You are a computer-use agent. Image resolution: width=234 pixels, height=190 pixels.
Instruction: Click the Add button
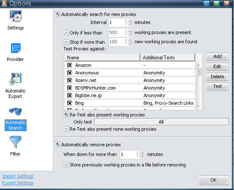[218, 56]
